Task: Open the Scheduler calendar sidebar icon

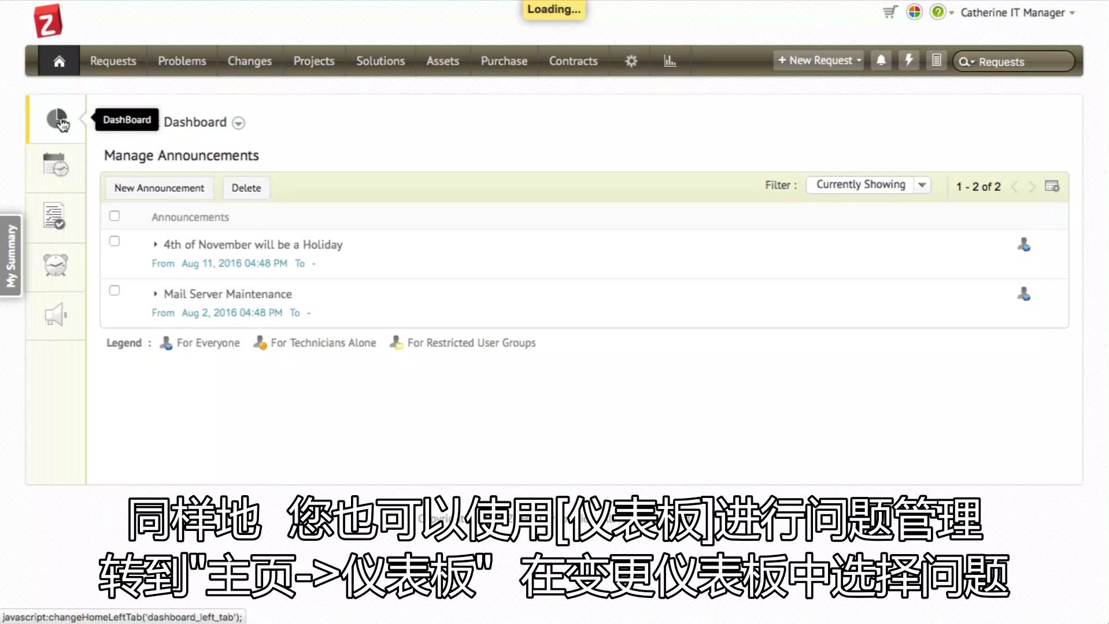Action: point(55,167)
